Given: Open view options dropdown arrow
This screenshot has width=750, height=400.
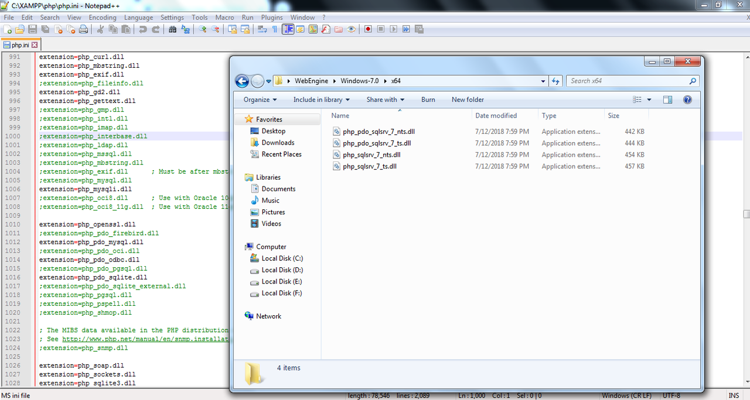Looking at the screenshot, I should point(650,99).
